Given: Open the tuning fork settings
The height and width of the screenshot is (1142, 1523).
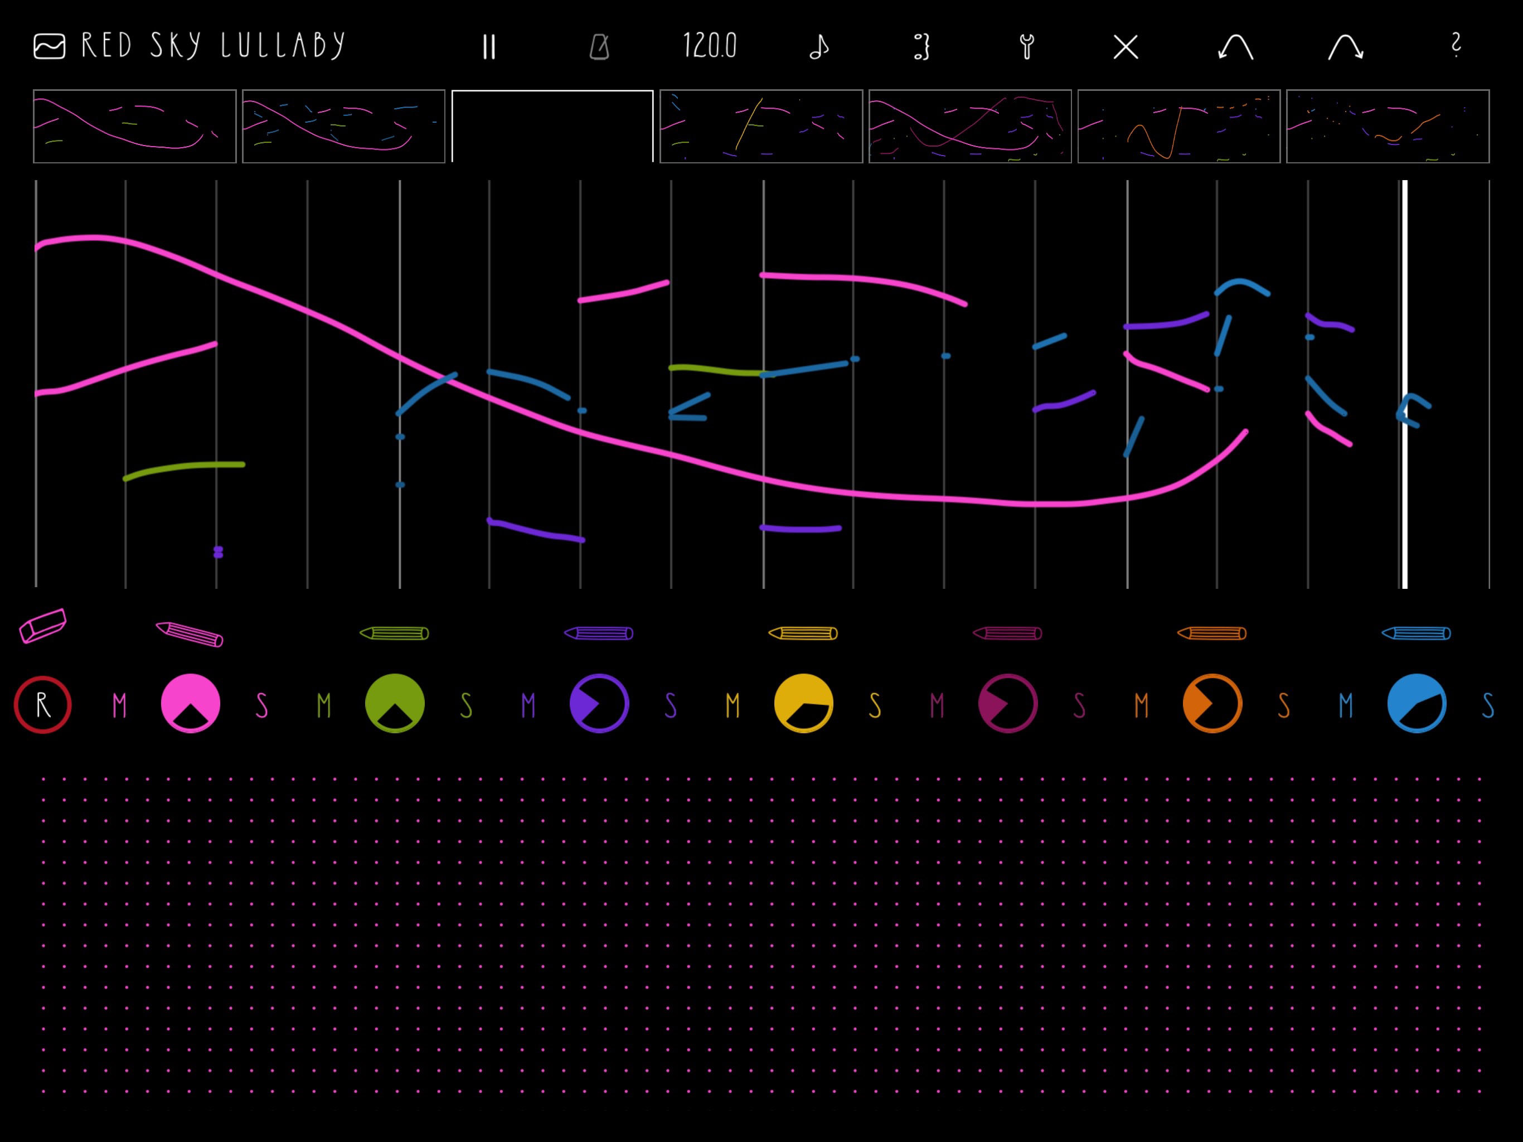Looking at the screenshot, I should 1027,47.
